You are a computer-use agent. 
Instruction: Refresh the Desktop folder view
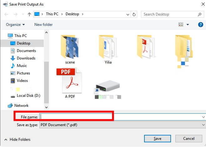click(x=134, y=14)
